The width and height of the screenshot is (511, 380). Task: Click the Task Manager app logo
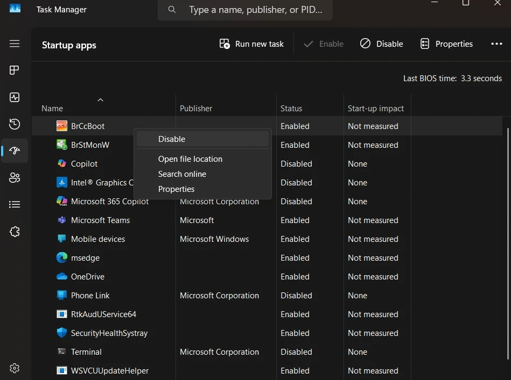(15, 9)
